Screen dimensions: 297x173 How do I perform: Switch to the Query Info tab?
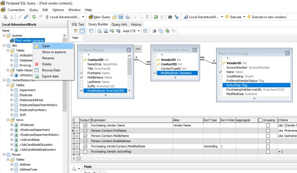click(x=119, y=24)
